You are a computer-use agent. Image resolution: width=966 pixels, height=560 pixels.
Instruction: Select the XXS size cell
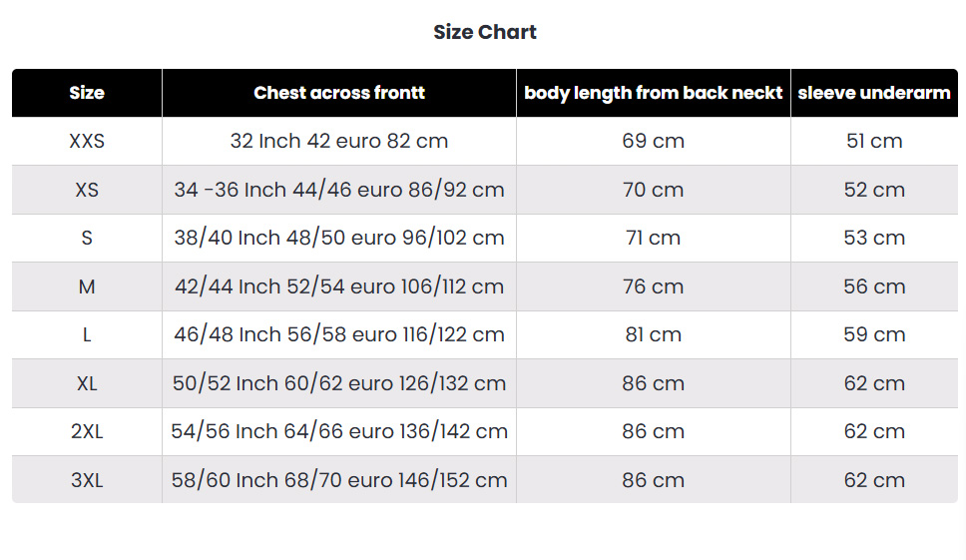87,141
